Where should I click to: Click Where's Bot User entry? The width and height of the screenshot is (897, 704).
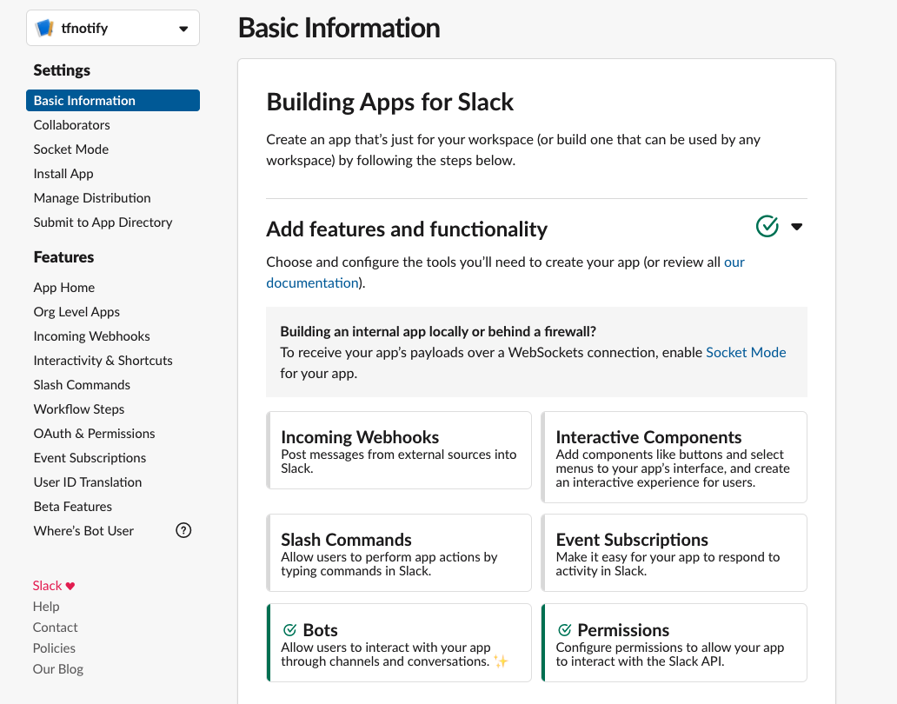click(x=83, y=531)
